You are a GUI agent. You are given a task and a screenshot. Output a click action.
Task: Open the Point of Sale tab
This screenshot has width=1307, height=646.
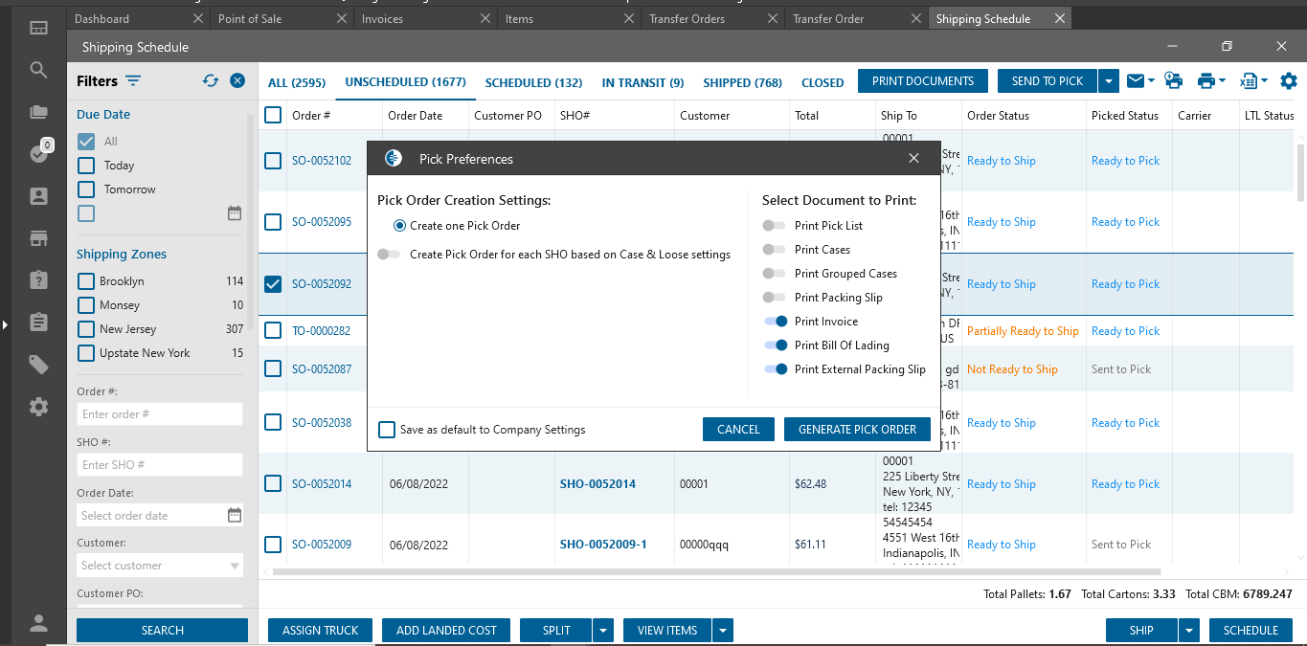[x=250, y=19]
